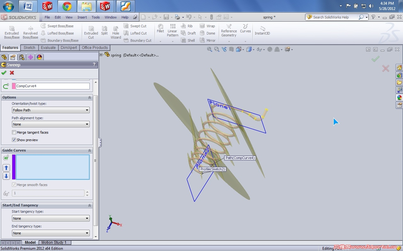Open the File menu
Screen dimensions: 403x251
[x=47, y=17]
